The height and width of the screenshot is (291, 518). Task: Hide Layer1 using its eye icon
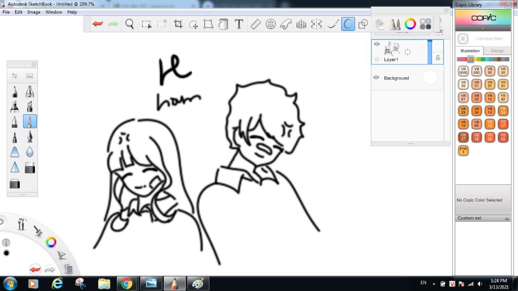tap(377, 44)
